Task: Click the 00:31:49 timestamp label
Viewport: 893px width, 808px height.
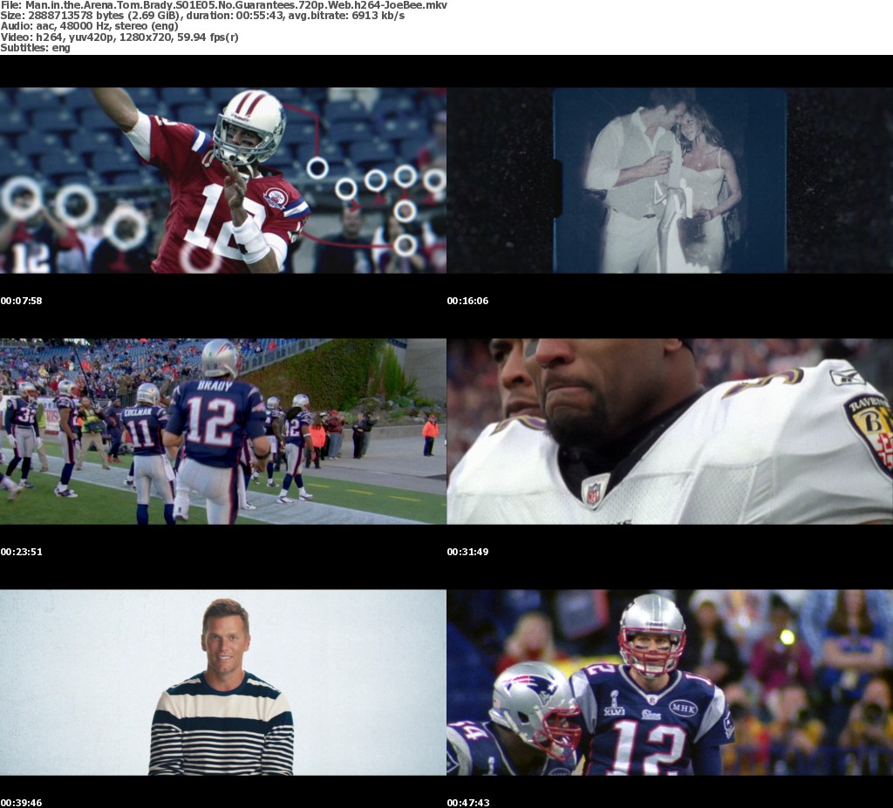Action: coord(467,552)
